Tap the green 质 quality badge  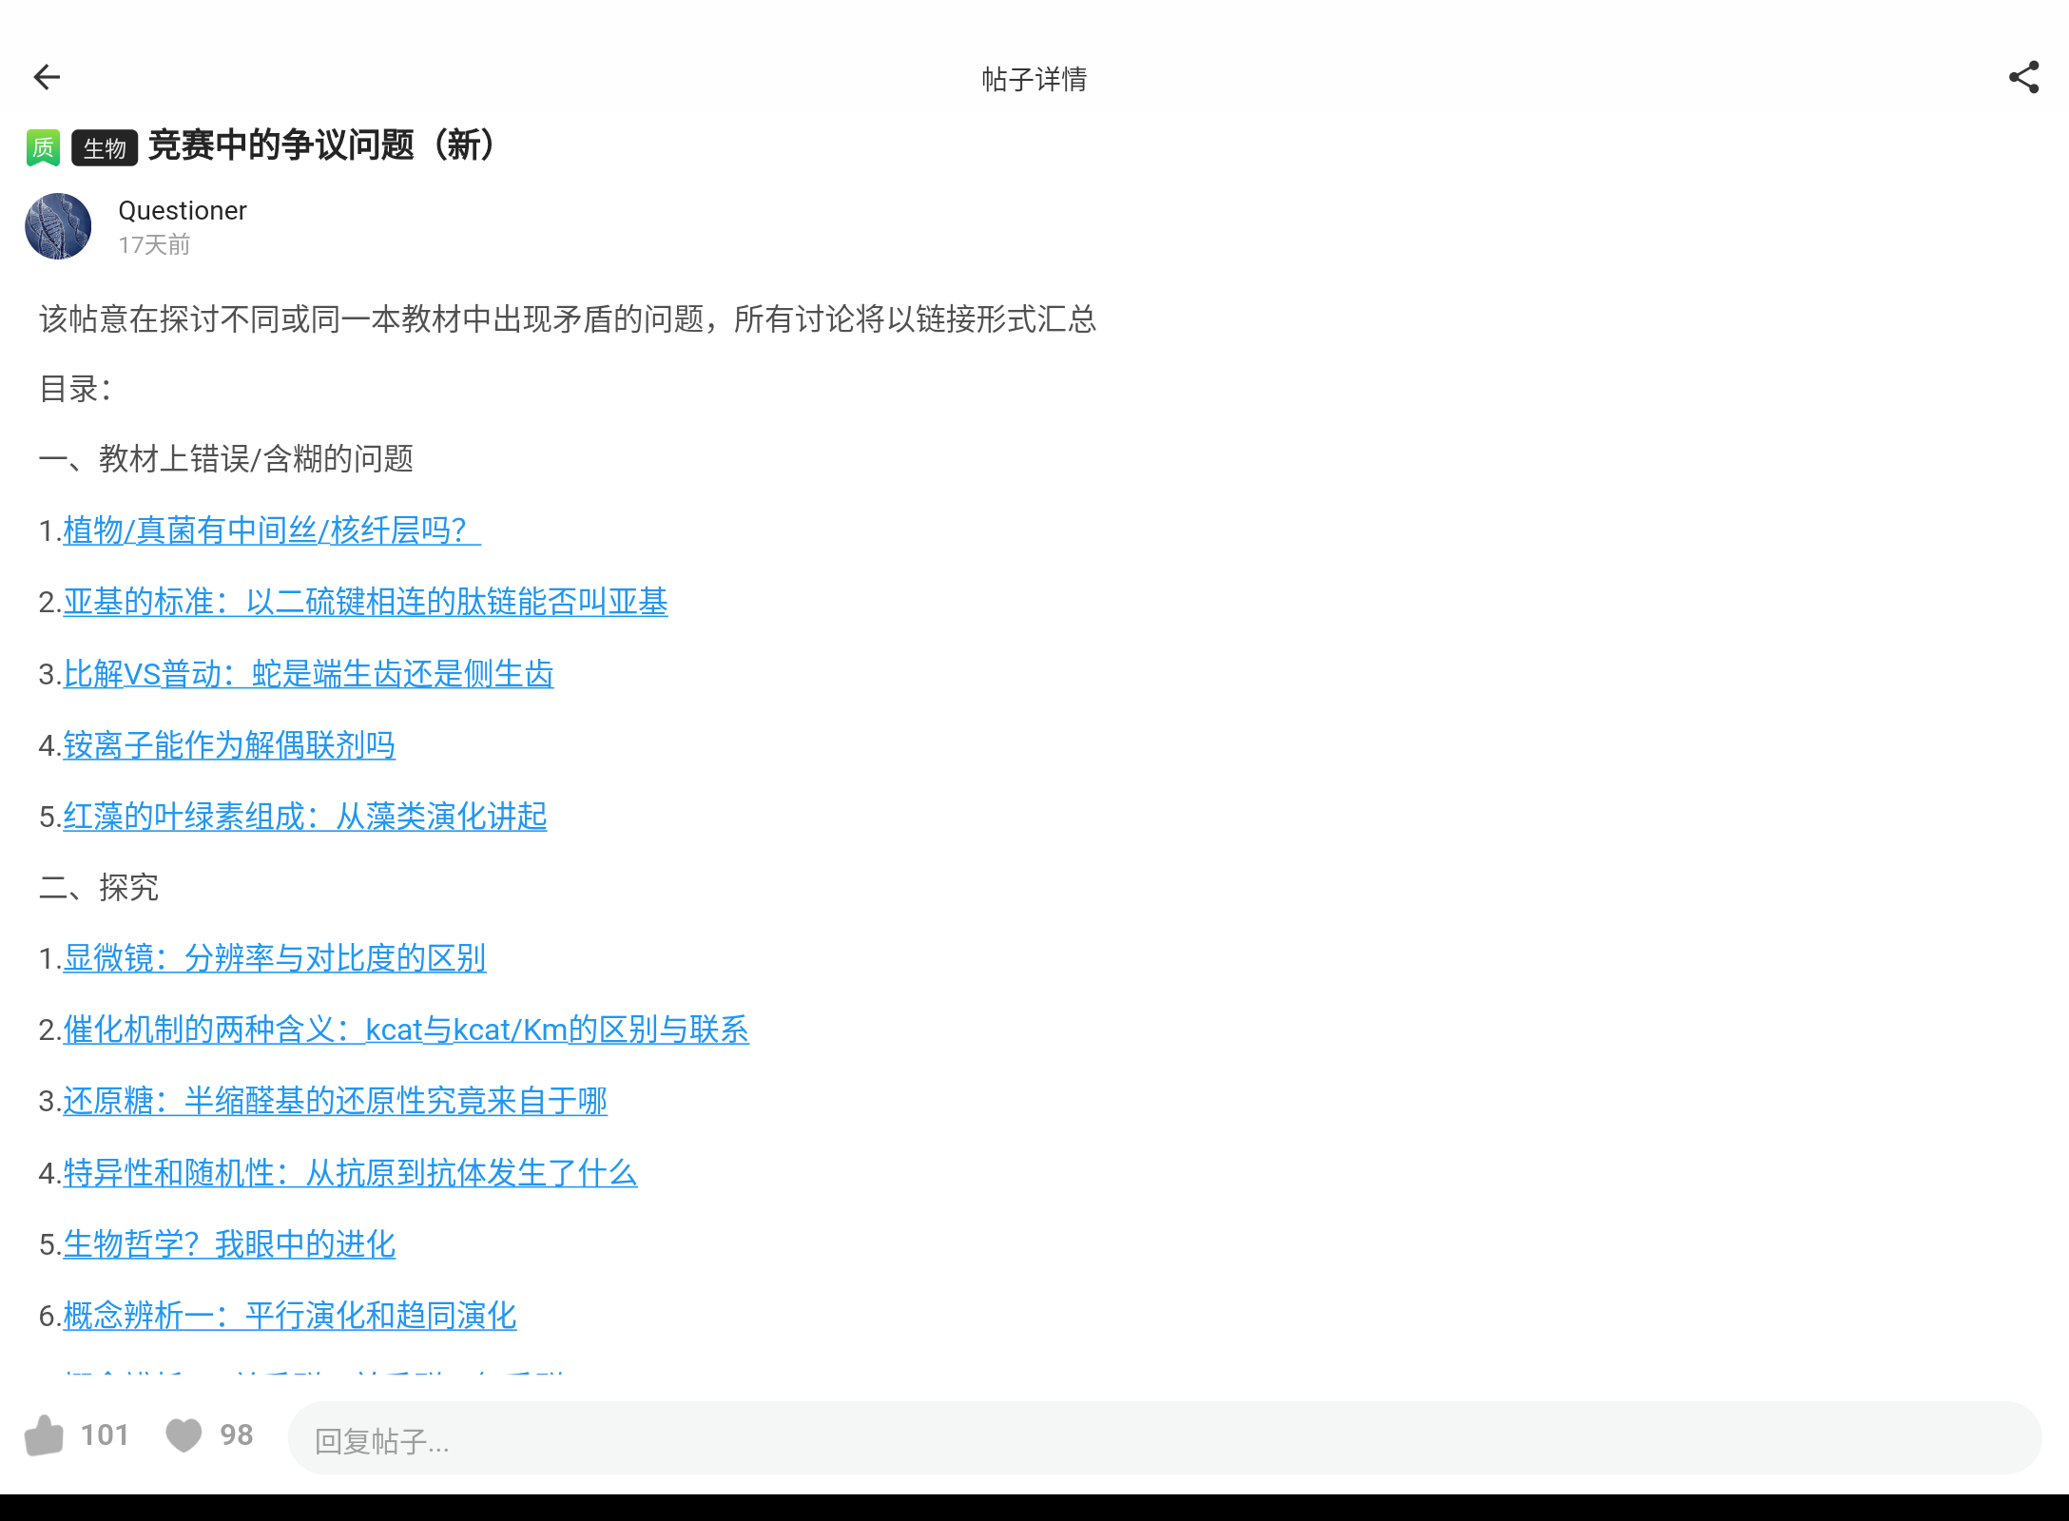click(x=43, y=147)
